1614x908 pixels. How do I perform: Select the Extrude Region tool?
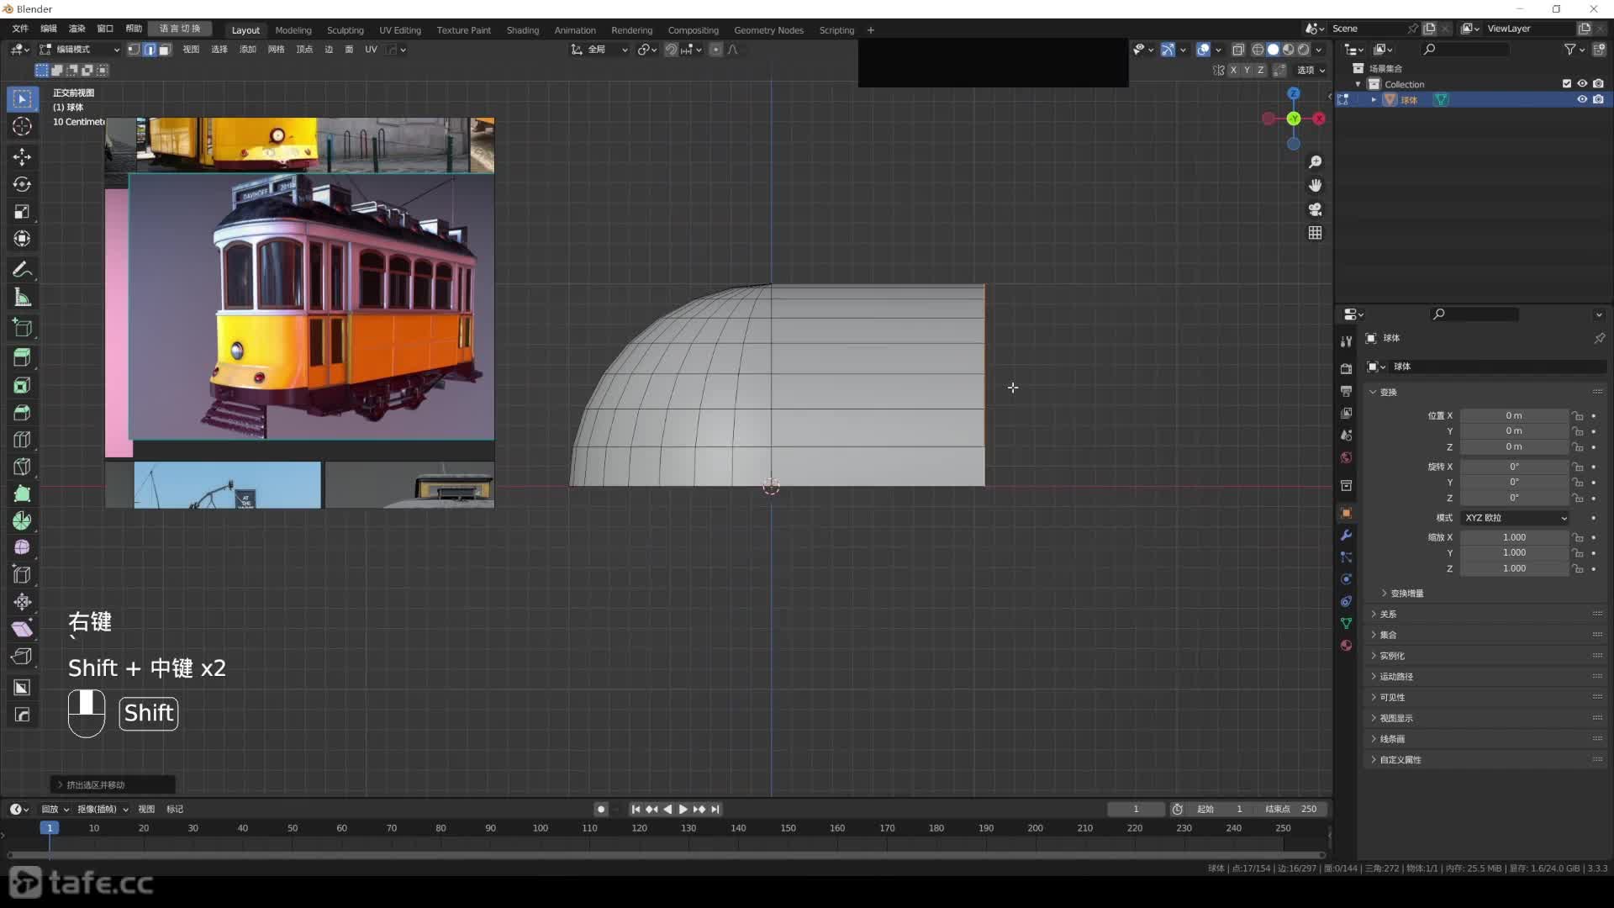point(23,357)
